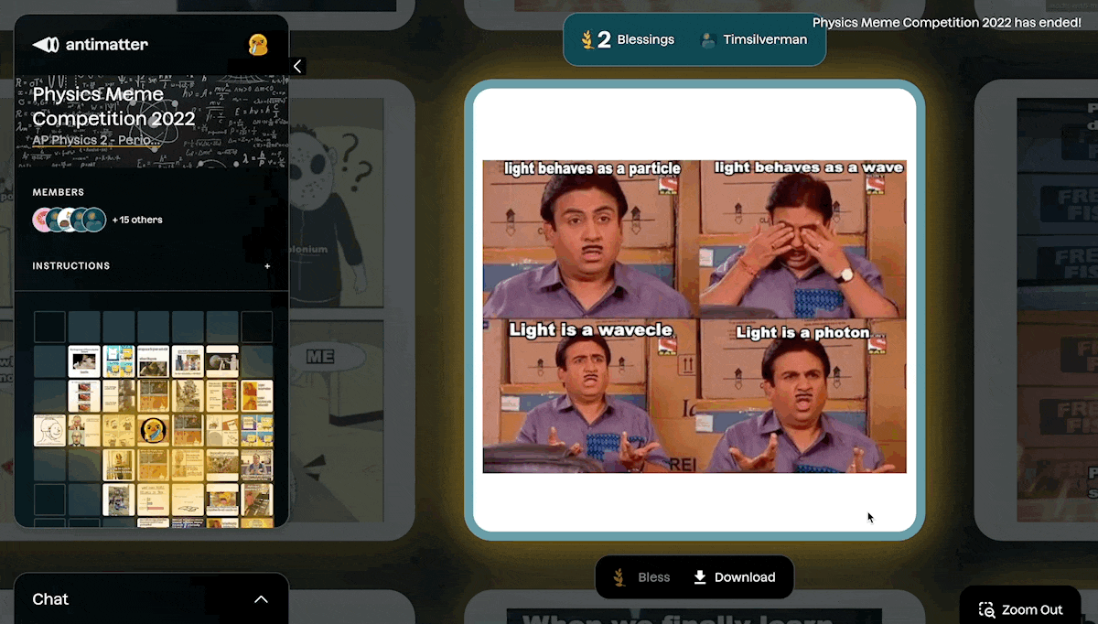Open the duck profile avatar in sidebar header
Viewport: 1098px width, 624px height.
point(257,44)
